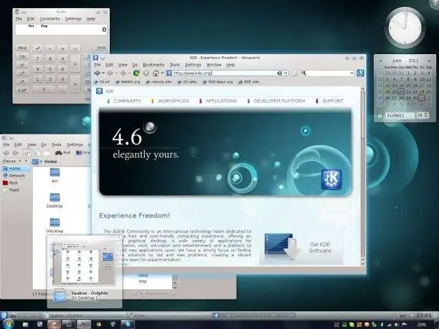Screen dimensions: 439x329
Task: Click the KDE throbber icon in Konqueror toolbar
Action: tap(361, 73)
